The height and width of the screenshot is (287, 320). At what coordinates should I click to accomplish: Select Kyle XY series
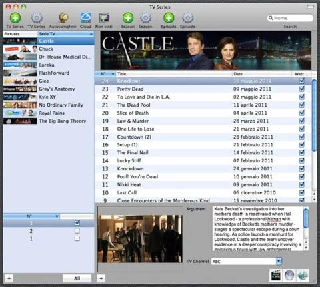(x=49, y=97)
